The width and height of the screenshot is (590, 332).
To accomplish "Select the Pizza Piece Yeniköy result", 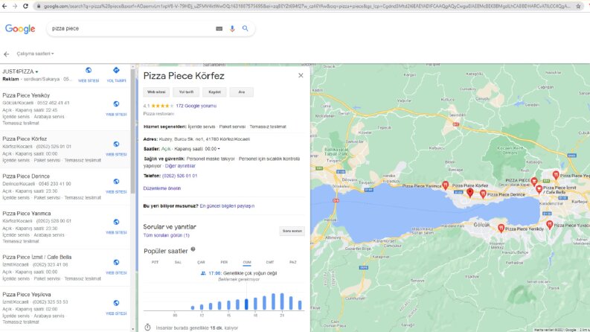I will (x=65, y=109).
